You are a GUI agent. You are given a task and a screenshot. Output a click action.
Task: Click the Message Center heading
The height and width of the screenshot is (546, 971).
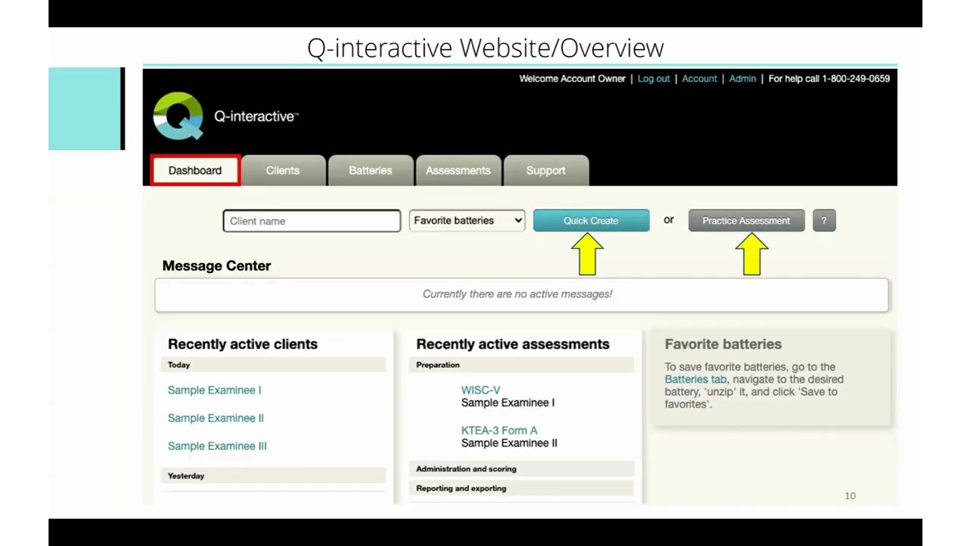(x=217, y=266)
